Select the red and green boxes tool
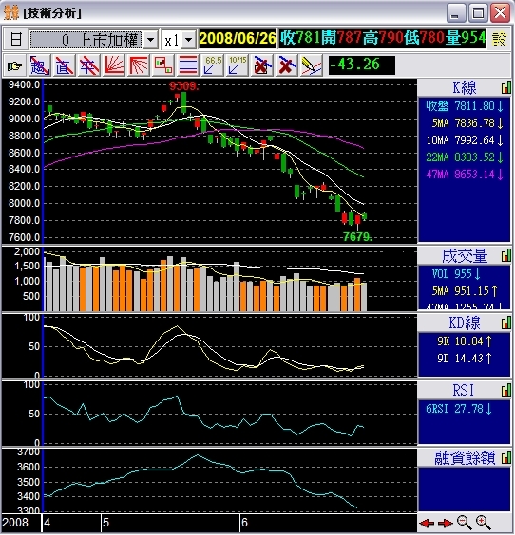The width and height of the screenshot is (515, 535). tap(163, 65)
